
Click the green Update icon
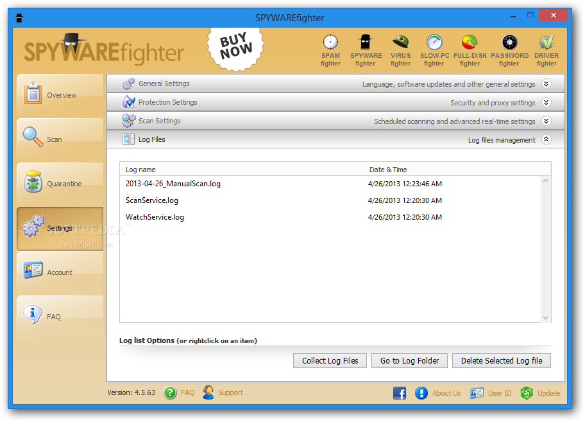(x=527, y=393)
